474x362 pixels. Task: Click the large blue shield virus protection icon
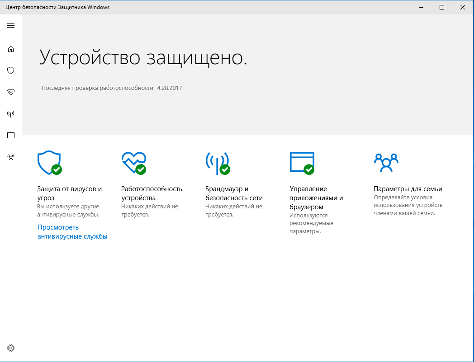[x=50, y=163]
